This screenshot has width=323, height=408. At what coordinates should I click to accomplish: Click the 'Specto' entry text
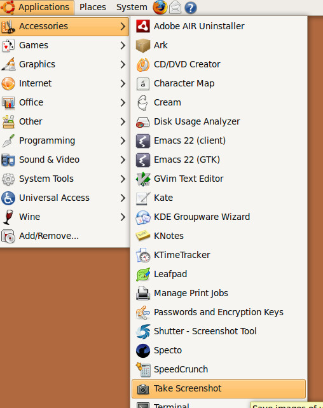coord(168,351)
